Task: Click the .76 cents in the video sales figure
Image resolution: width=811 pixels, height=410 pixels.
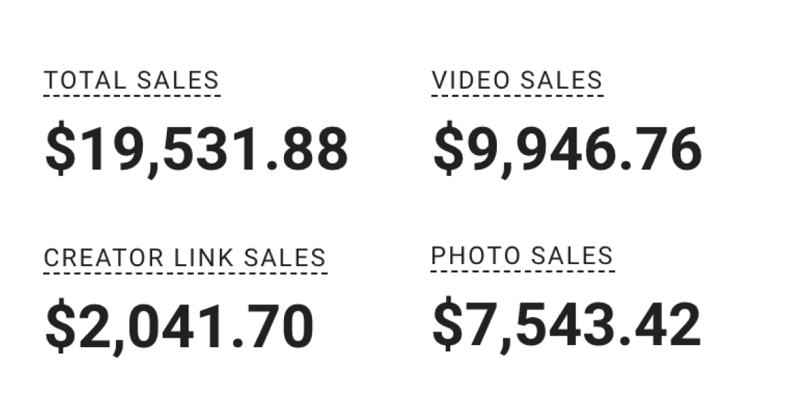Action: [661, 150]
